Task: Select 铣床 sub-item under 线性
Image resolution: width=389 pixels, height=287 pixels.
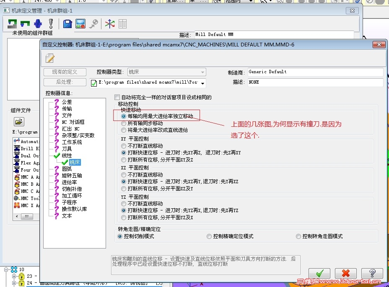Action: 75,162
